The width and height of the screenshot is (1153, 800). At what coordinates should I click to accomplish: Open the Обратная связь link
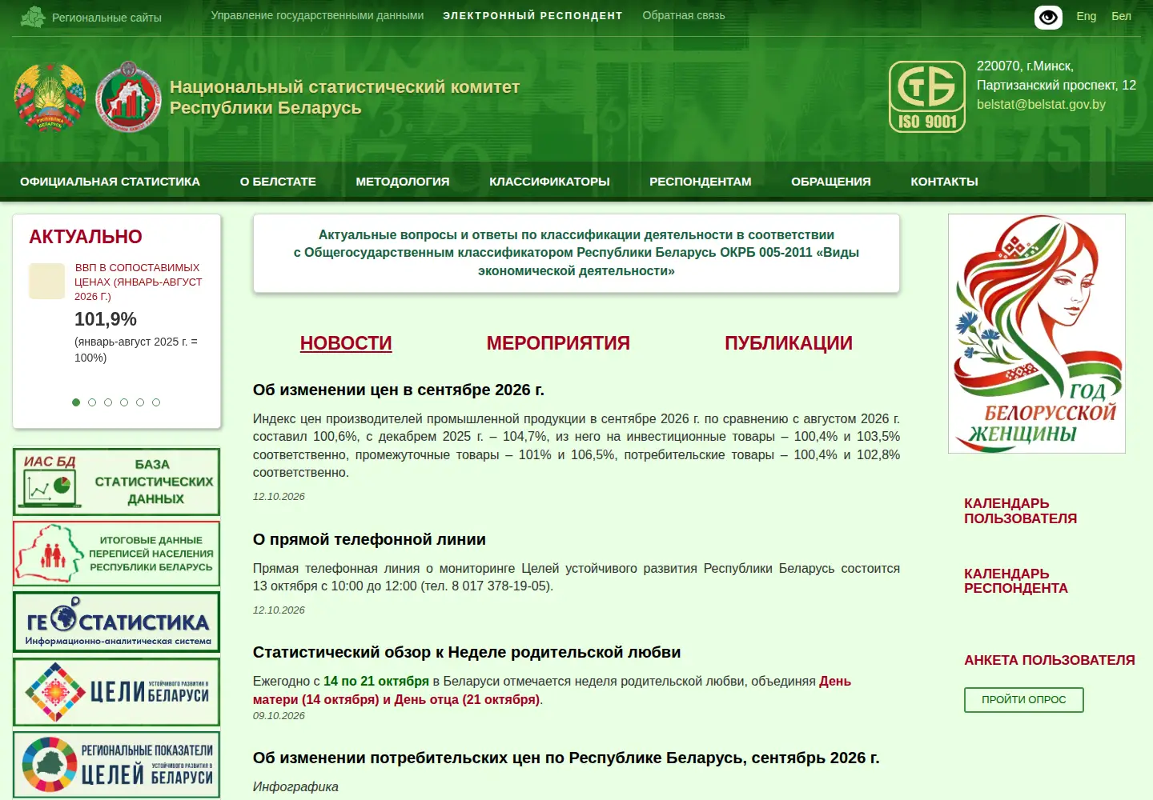[x=684, y=15]
